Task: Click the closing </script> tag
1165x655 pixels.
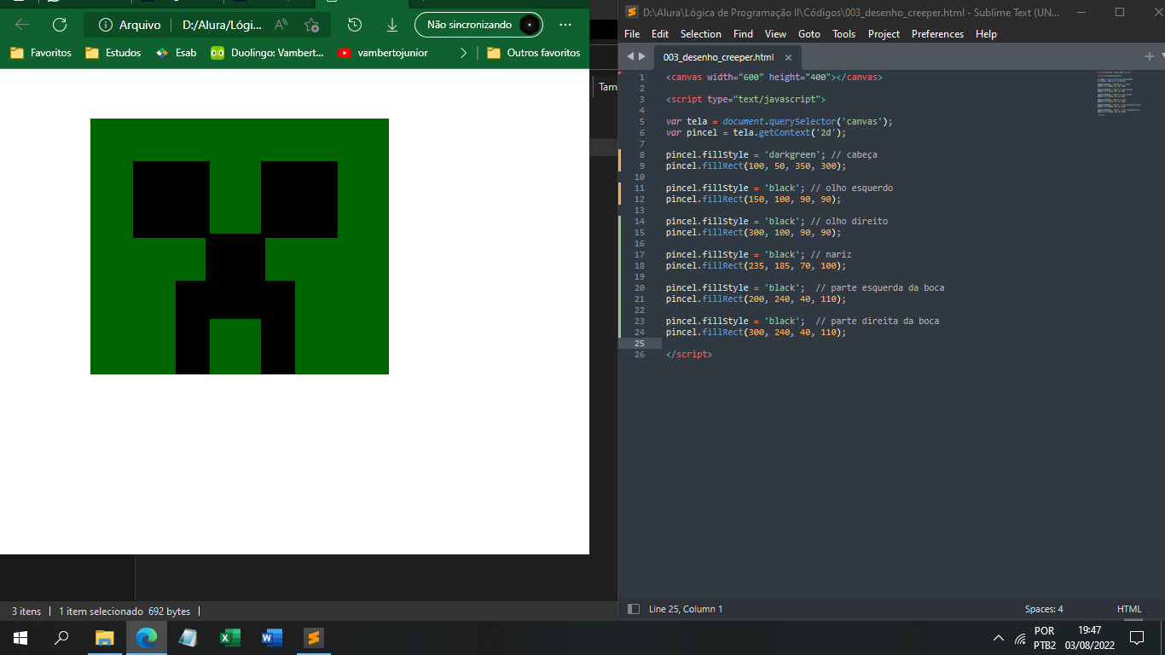Action: (689, 354)
